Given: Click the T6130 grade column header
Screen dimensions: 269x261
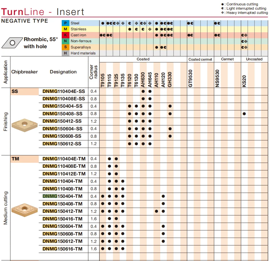Looking at the screenshot, I should click(136, 80).
